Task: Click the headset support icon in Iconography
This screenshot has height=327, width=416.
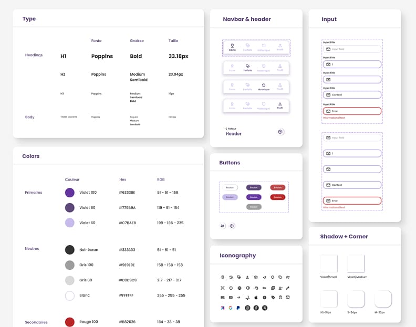Action: (x=256, y=288)
